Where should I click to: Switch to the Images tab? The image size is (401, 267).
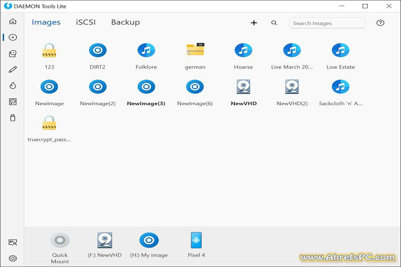point(46,22)
